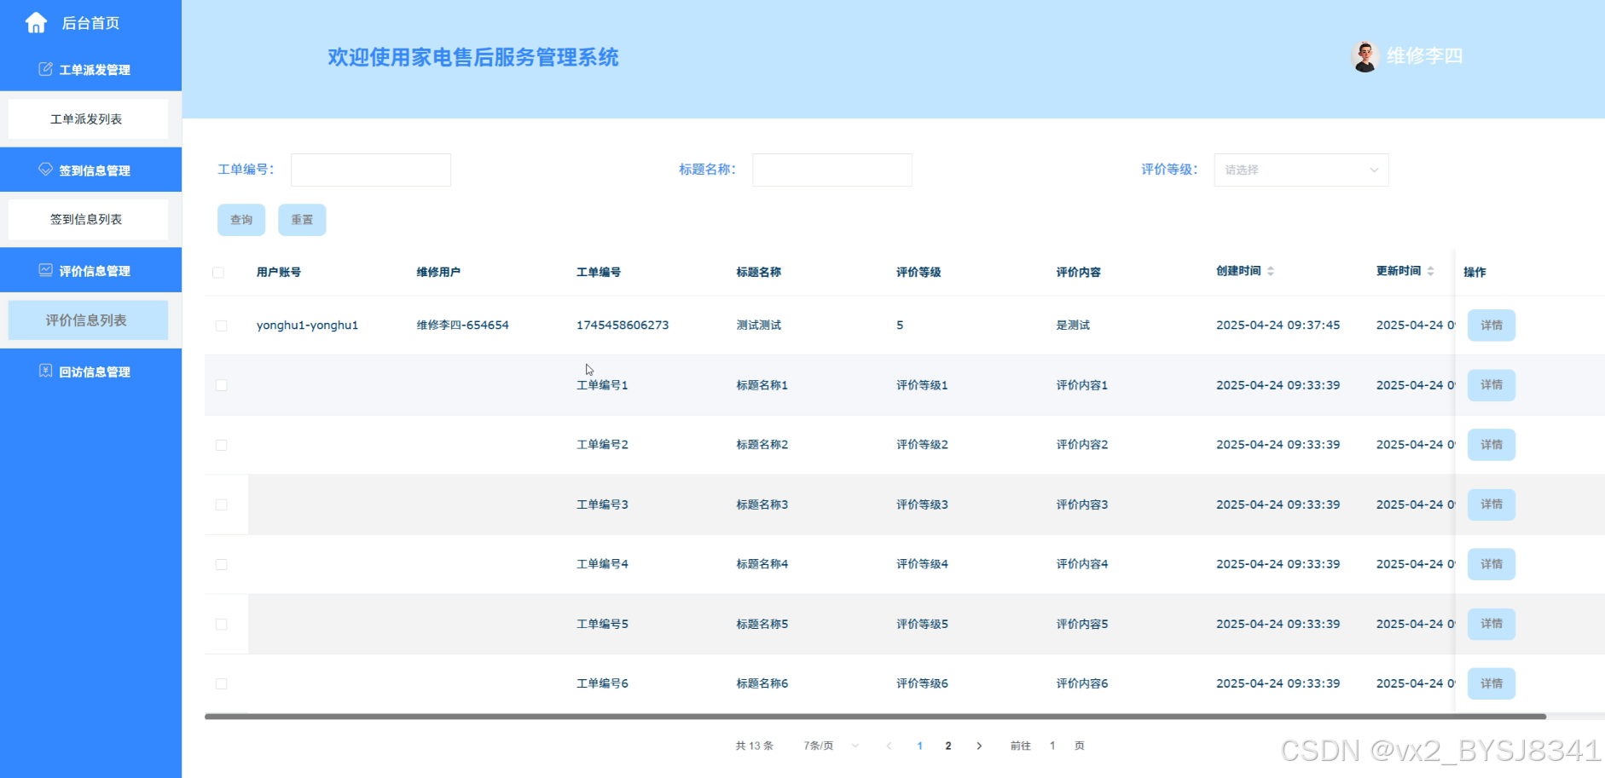
Task: Click the 评价等级5 cell
Action: click(922, 624)
